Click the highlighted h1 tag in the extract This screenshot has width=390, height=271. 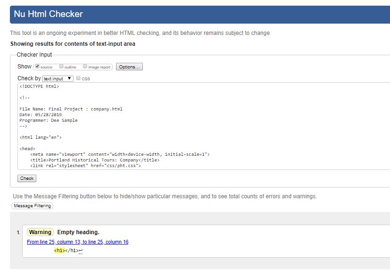tap(59, 250)
